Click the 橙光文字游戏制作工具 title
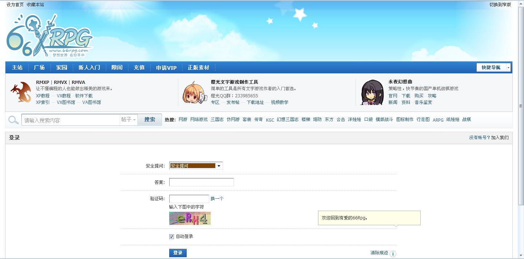The height and width of the screenshot is (259, 524). [234, 82]
